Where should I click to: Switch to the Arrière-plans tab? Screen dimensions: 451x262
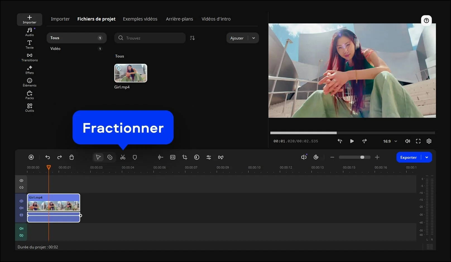(x=179, y=19)
